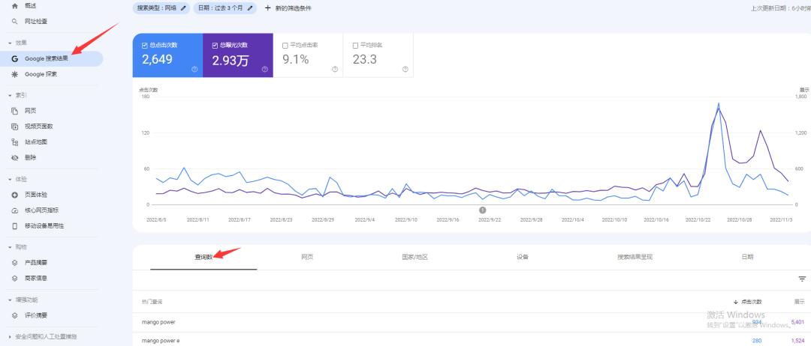
Task: Open the 站点地图 sitemap icon
Action: tap(15, 142)
